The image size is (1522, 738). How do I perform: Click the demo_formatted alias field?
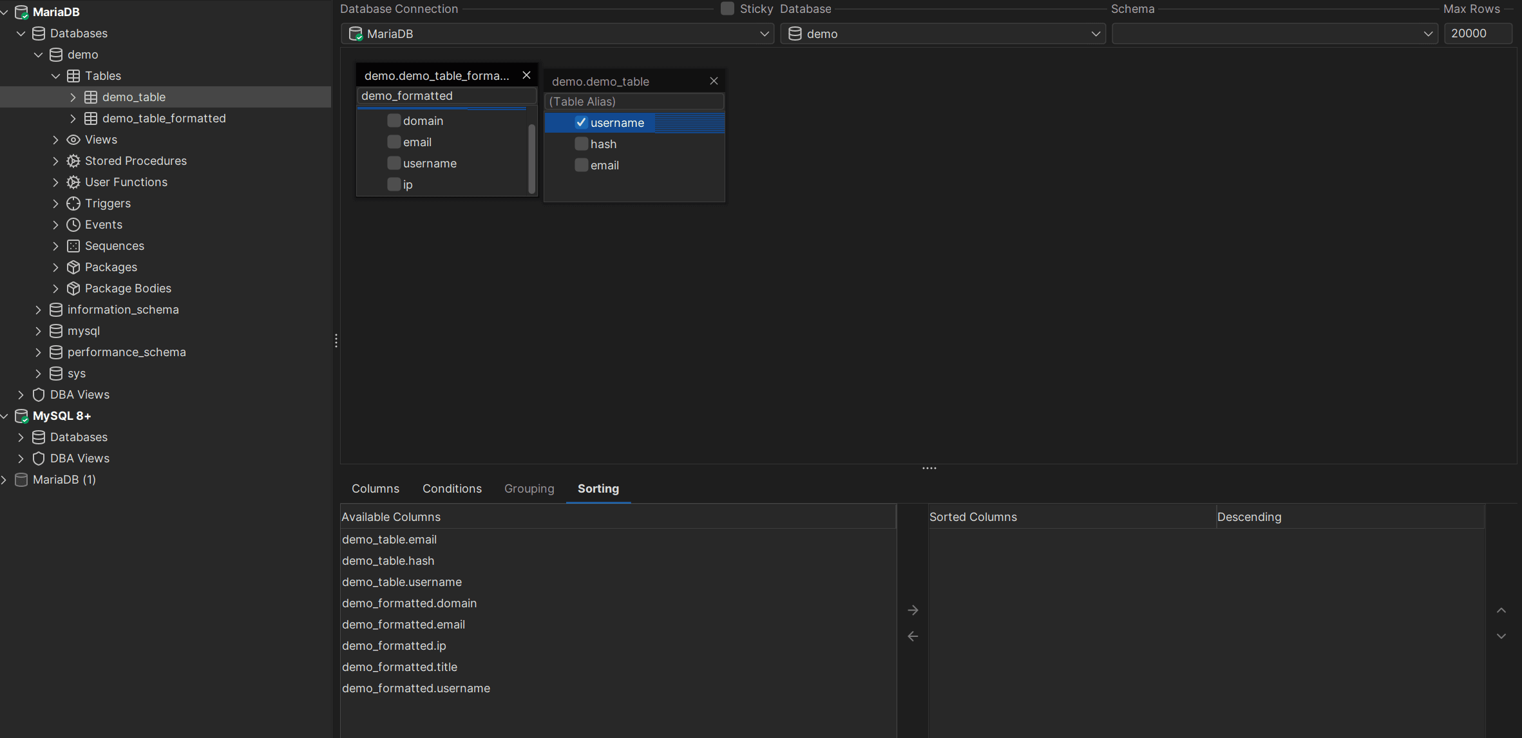tap(447, 96)
